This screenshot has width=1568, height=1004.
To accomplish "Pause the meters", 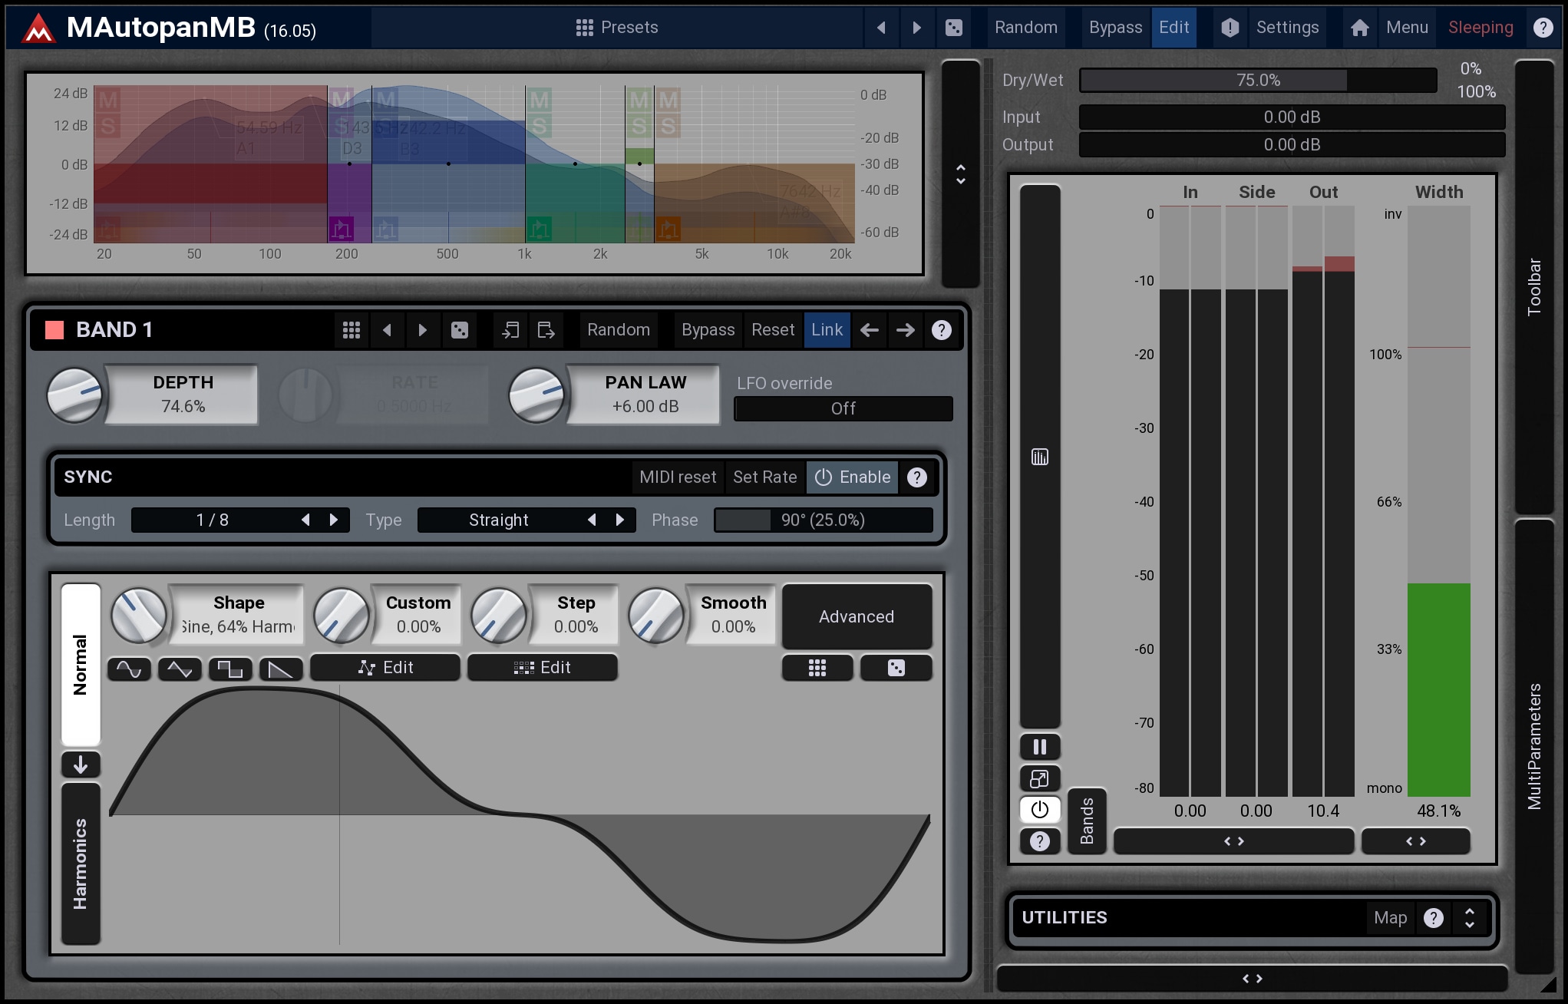I will tap(1040, 747).
